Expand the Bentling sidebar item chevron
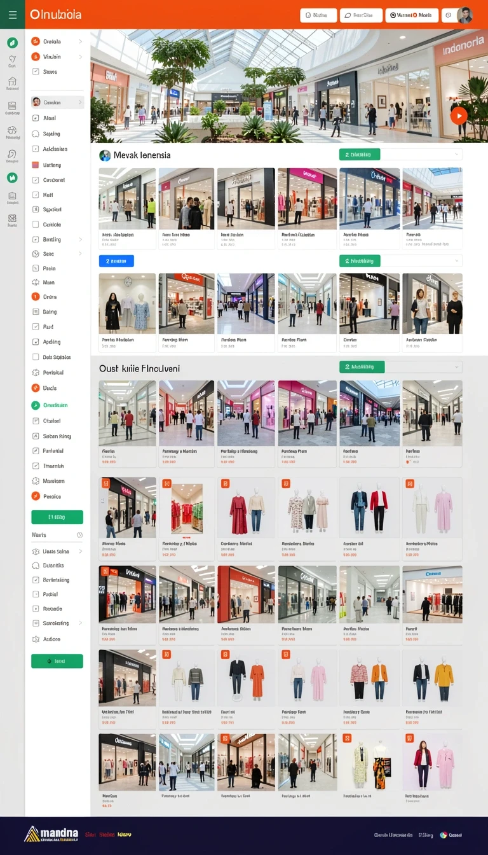 click(80, 240)
